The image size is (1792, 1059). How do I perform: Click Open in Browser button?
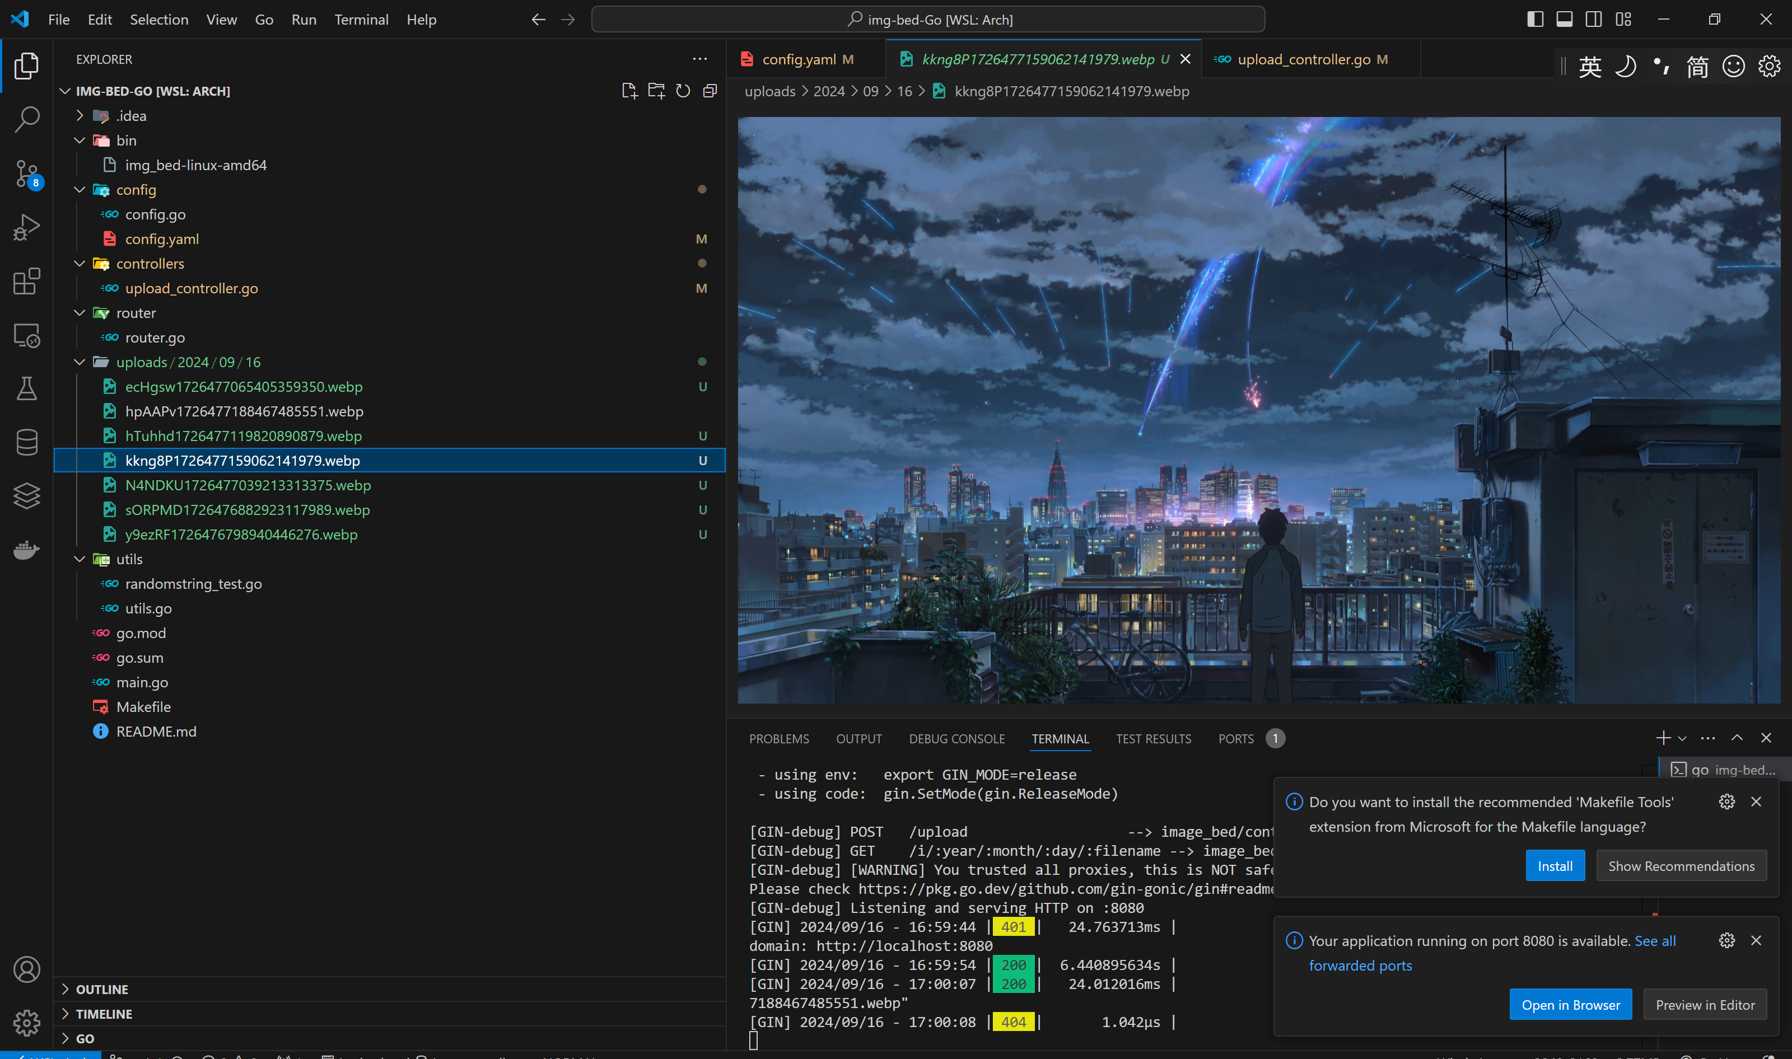point(1570,1005)
